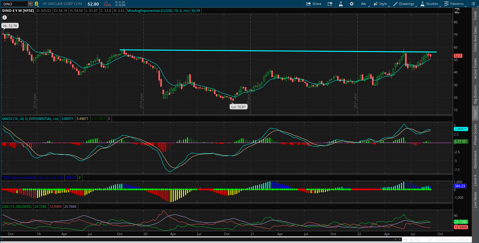Click inside the DINO symbol input field
This screenshot has width=479, height=243.
coord(14,4)
